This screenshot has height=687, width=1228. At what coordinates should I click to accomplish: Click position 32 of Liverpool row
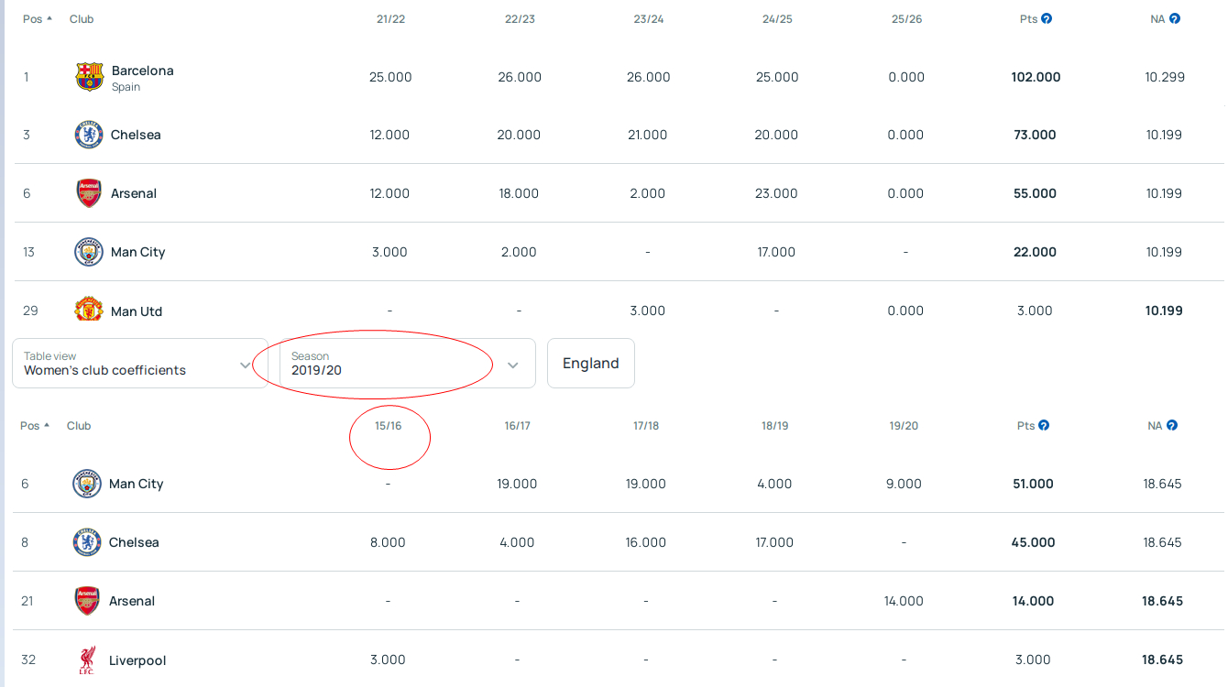click(28, 660)
